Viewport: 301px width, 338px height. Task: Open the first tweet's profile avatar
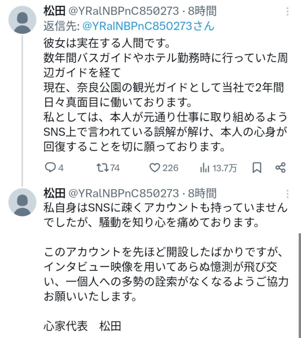tap(22, 20)
